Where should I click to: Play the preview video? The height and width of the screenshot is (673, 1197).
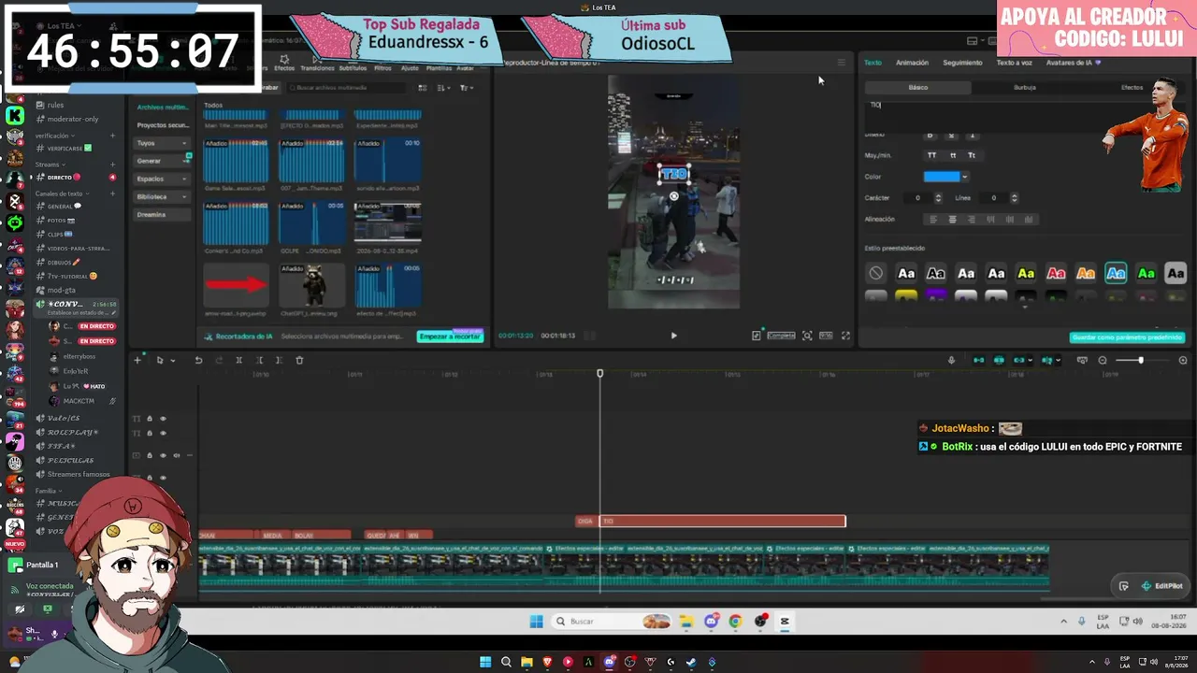click(x=673, y=336)
